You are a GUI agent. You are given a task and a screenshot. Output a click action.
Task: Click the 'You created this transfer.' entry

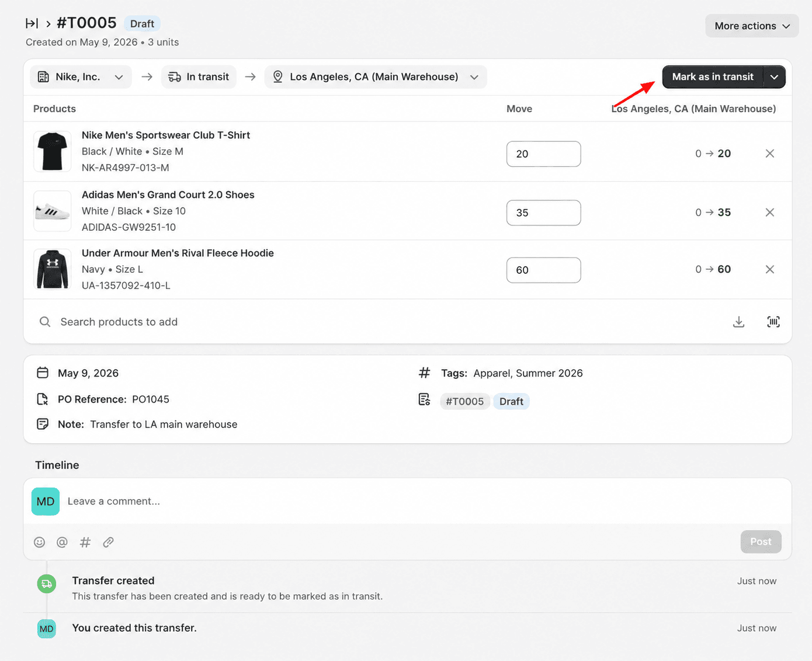[134, 628]
